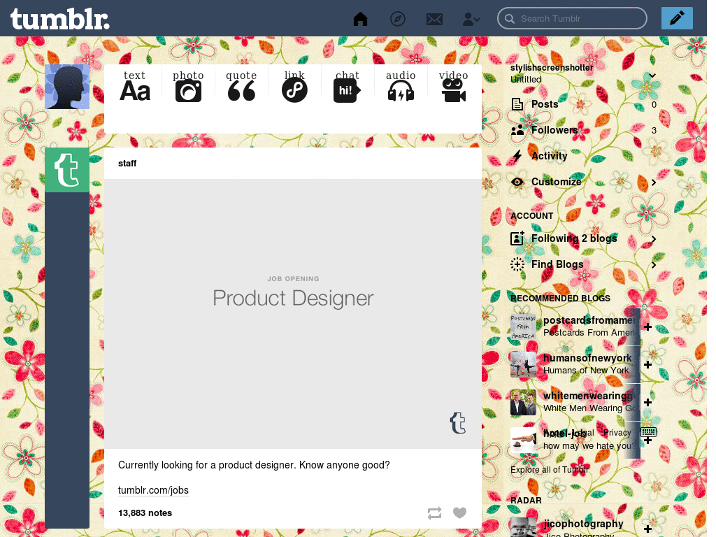Click the Followers people icon
716x537 pixels.
(517, 130)
